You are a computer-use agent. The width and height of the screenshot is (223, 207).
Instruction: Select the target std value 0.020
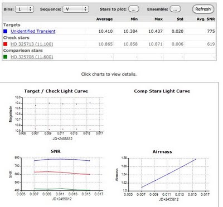(x=177, y=31)
